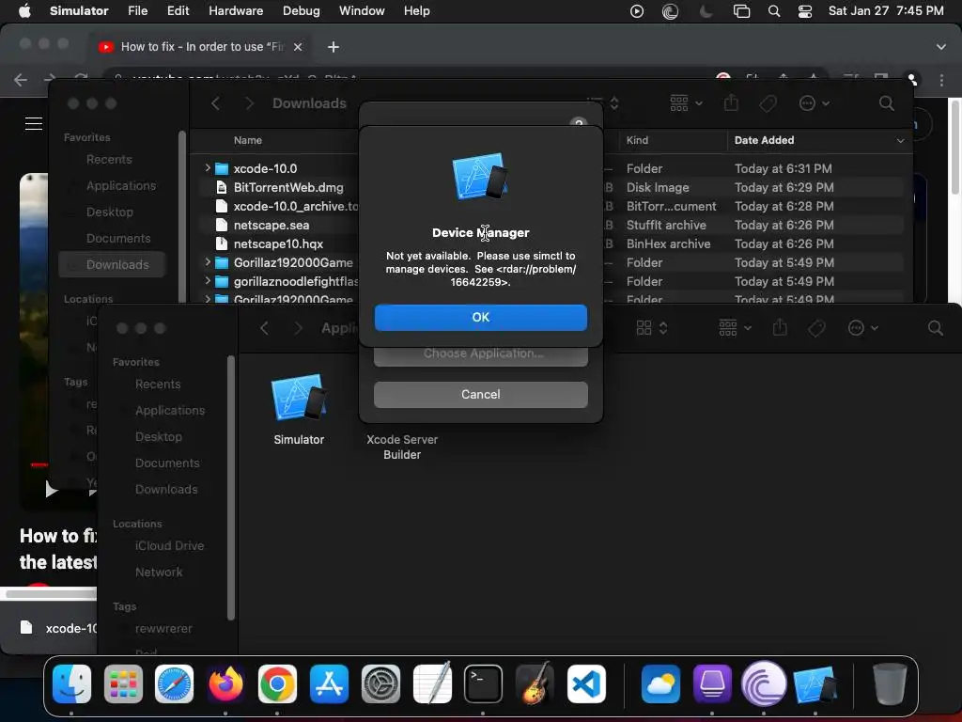Sort by Name column header
The image size is (962, 722).
248,140
